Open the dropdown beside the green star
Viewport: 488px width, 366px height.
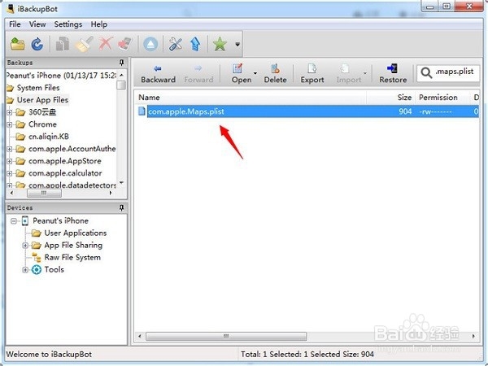237,44
